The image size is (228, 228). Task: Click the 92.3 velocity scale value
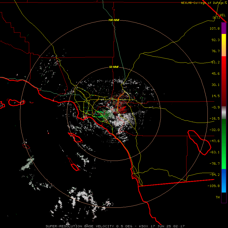coord(216,40)
